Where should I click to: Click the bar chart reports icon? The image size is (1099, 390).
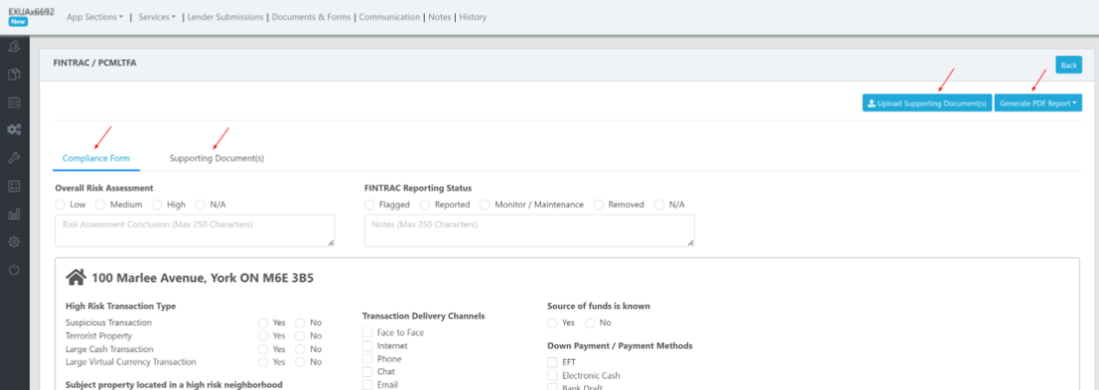[x=14, y=214]
